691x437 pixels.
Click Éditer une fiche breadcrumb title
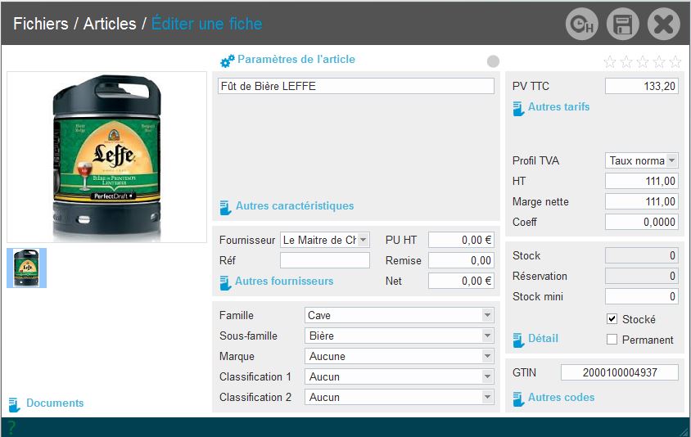[206, 24]
